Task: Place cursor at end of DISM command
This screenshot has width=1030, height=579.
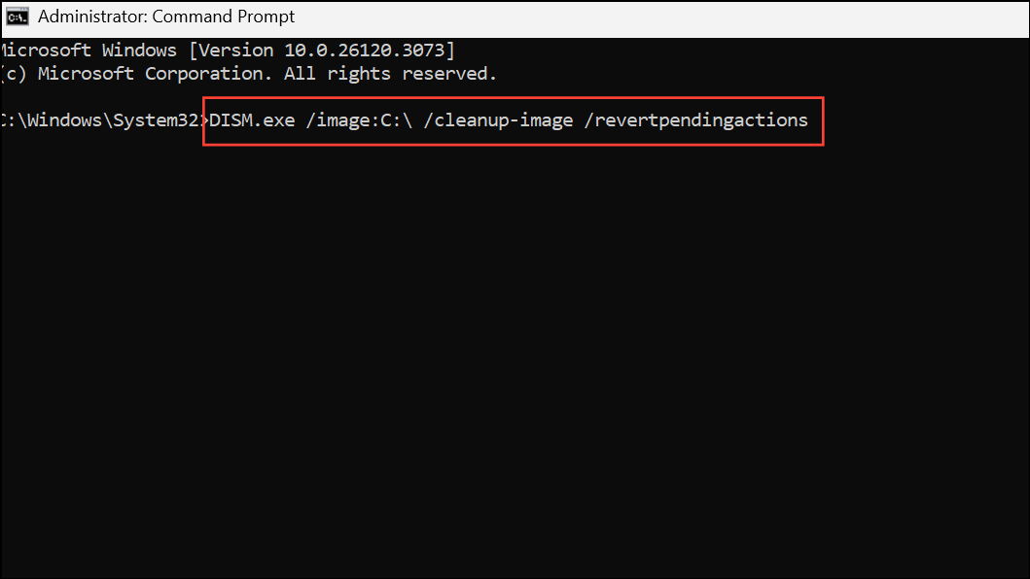Action: click(x=810, y=119)
